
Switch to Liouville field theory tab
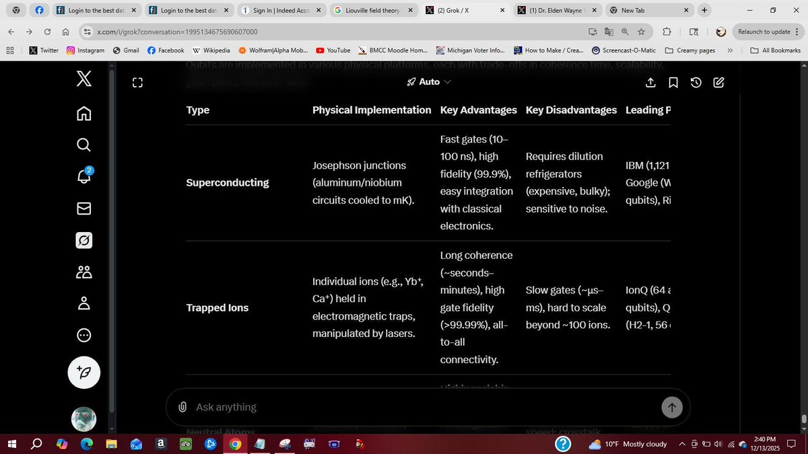375,11
